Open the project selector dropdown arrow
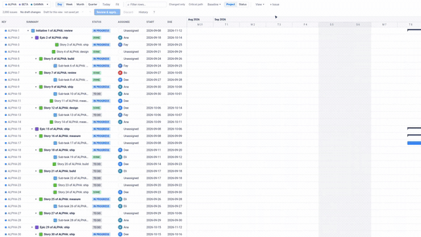 [x=47, y=5]
